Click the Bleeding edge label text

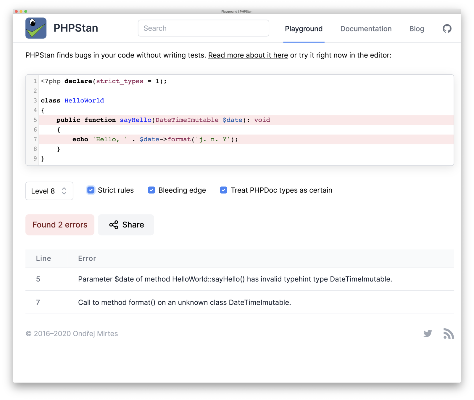tap(182, 190)
